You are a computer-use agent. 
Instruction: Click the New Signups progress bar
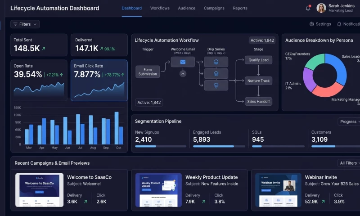[161, 146]
